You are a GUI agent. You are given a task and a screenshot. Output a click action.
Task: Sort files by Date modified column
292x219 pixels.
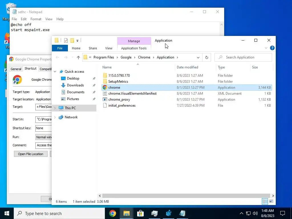click(x=187, y=67)
